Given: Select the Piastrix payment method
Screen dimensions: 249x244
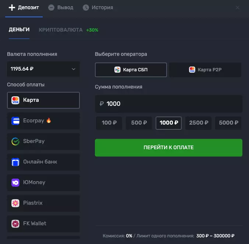Looking at the screenshot, I should pyautogui.click(x=43, y=203).
